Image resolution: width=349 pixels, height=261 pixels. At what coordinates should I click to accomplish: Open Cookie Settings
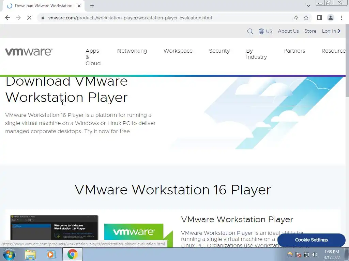click(311, 240)
